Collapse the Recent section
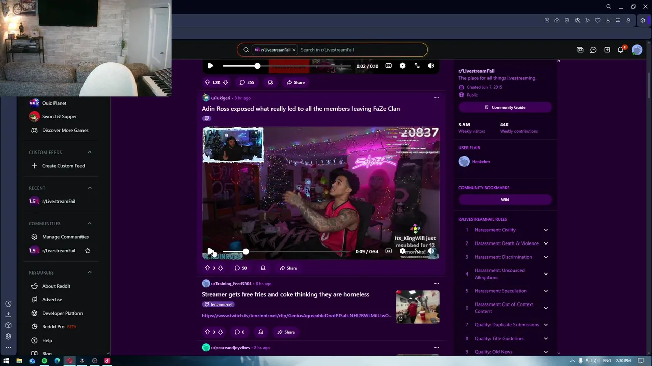Image resolution: width=652 pixels, height=366 pixels. [90, 188]
